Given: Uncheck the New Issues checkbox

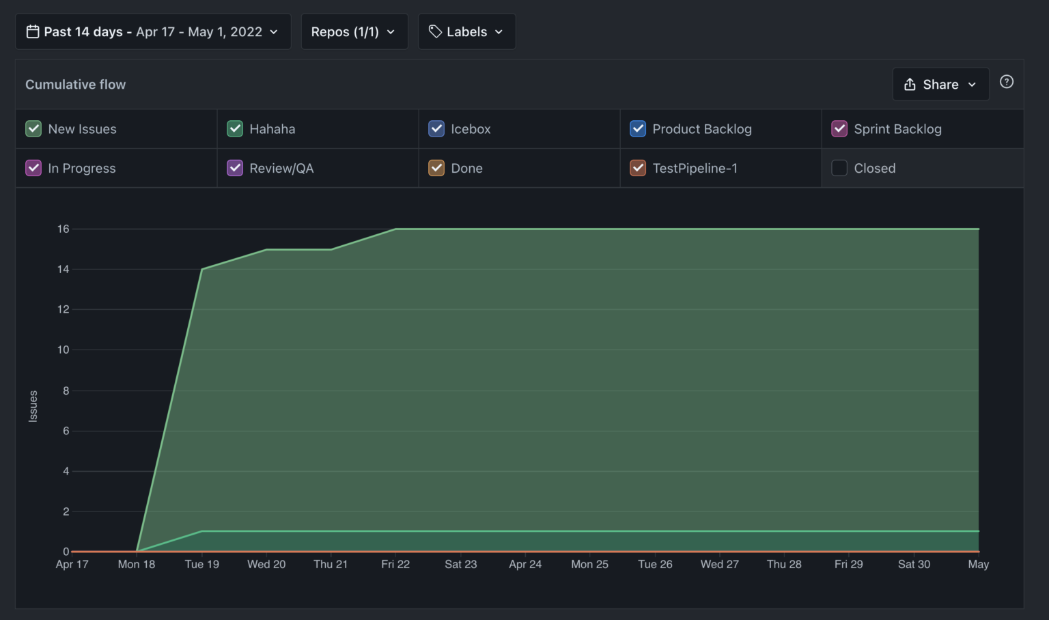Looking at the screenshot, I should [x=33, y=129].
